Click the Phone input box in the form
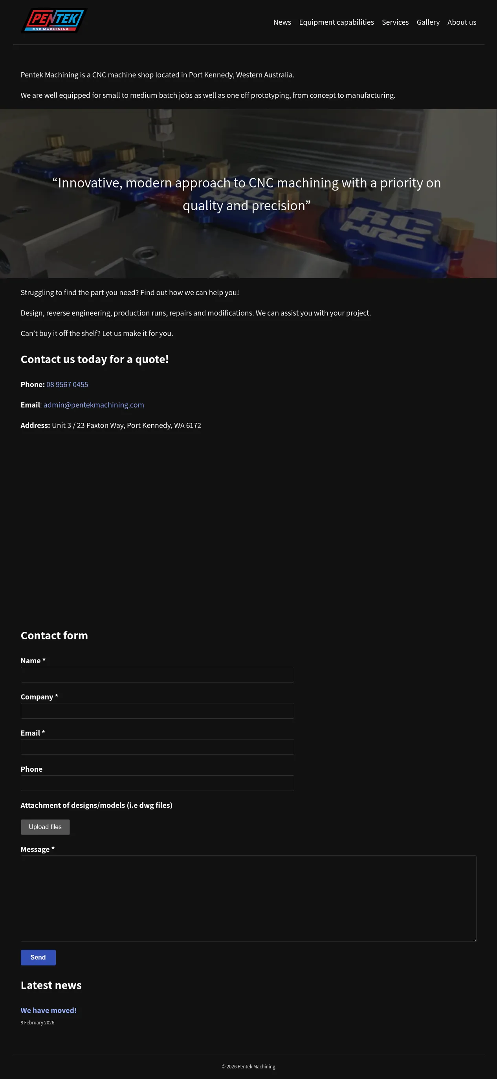Image resolution: width=497 pixels, height=1079 pixels. 157,783
